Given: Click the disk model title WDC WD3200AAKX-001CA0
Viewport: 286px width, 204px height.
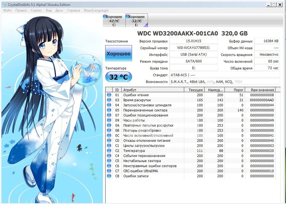Looking at the screenshot, I should pyautogui.click(x=178, y=33).
